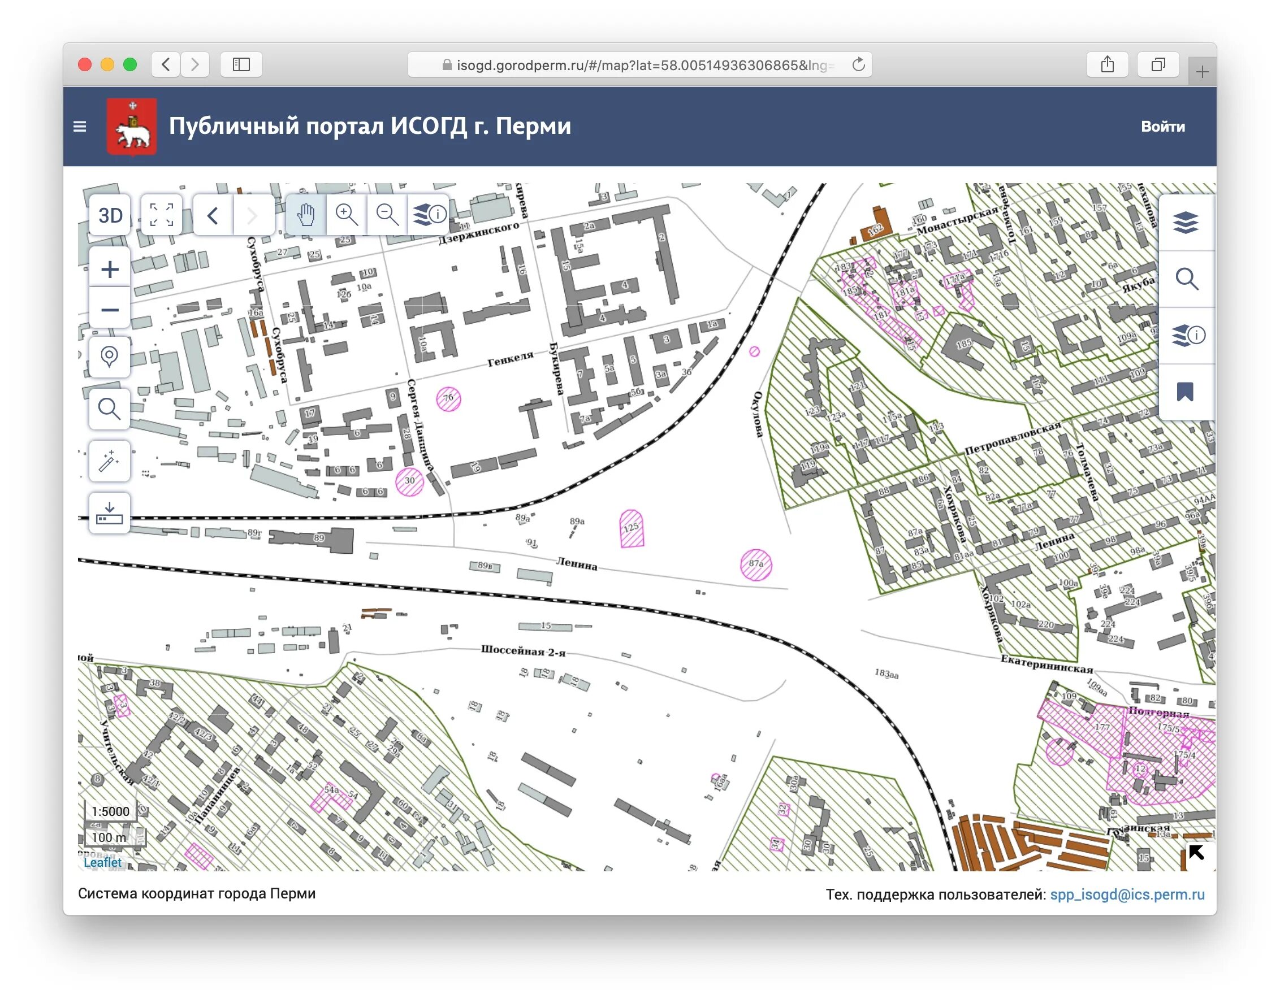Switch the map to 3D view
Viewport: 1280px width, 999px height.
point(110,215)
